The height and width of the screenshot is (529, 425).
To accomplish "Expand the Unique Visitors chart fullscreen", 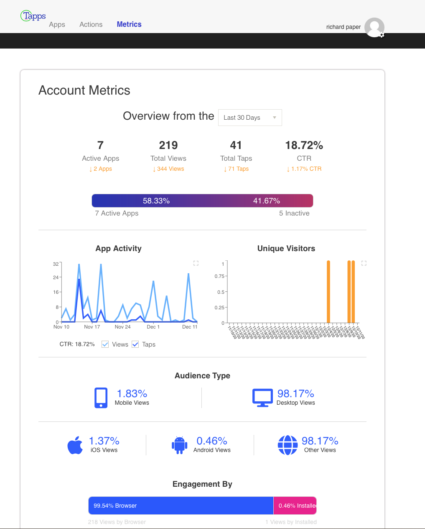I will (364, 263).
